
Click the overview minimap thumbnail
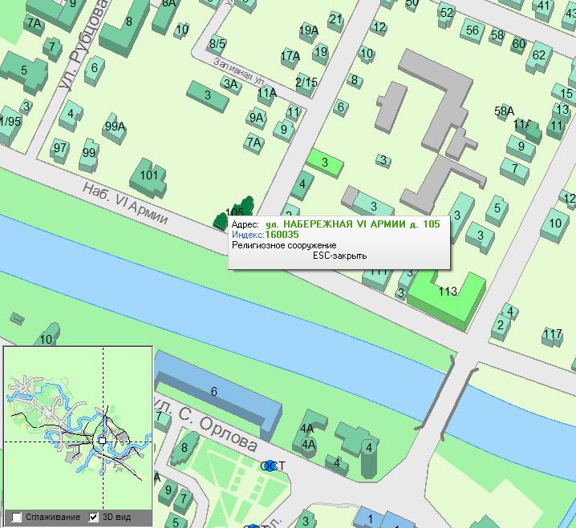pyautogui.click(x=77, y=425)
